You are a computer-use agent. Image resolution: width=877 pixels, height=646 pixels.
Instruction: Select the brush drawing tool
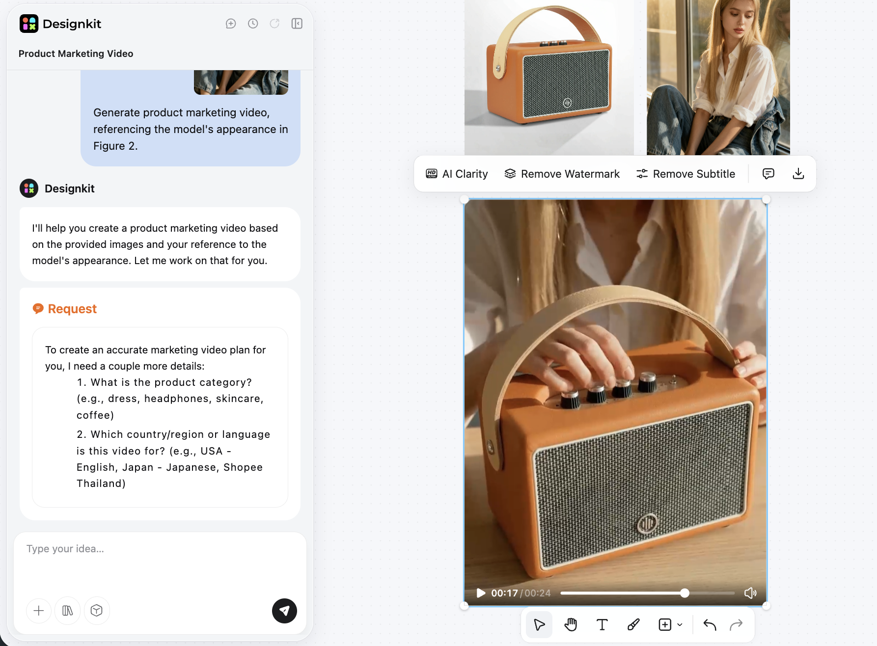point(633,624)
